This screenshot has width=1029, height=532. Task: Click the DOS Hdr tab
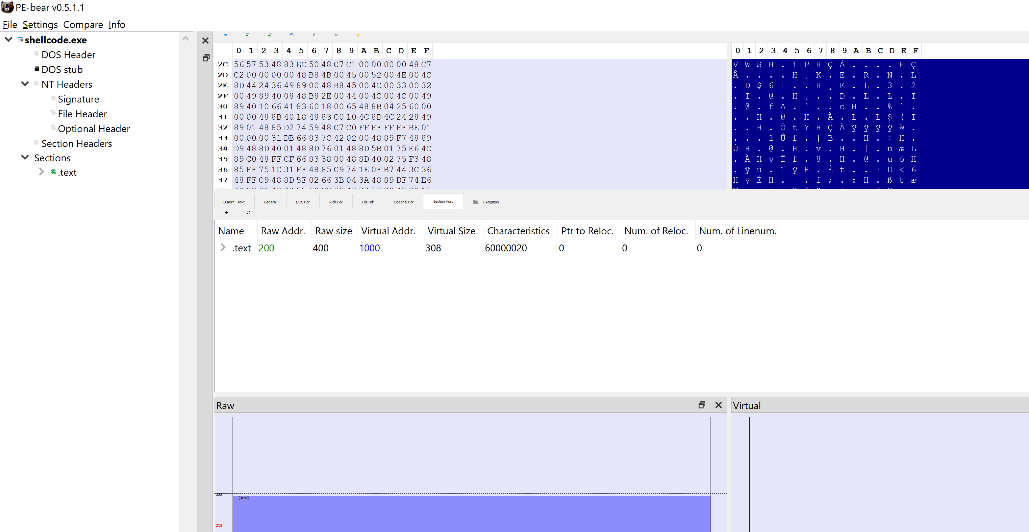302,201
